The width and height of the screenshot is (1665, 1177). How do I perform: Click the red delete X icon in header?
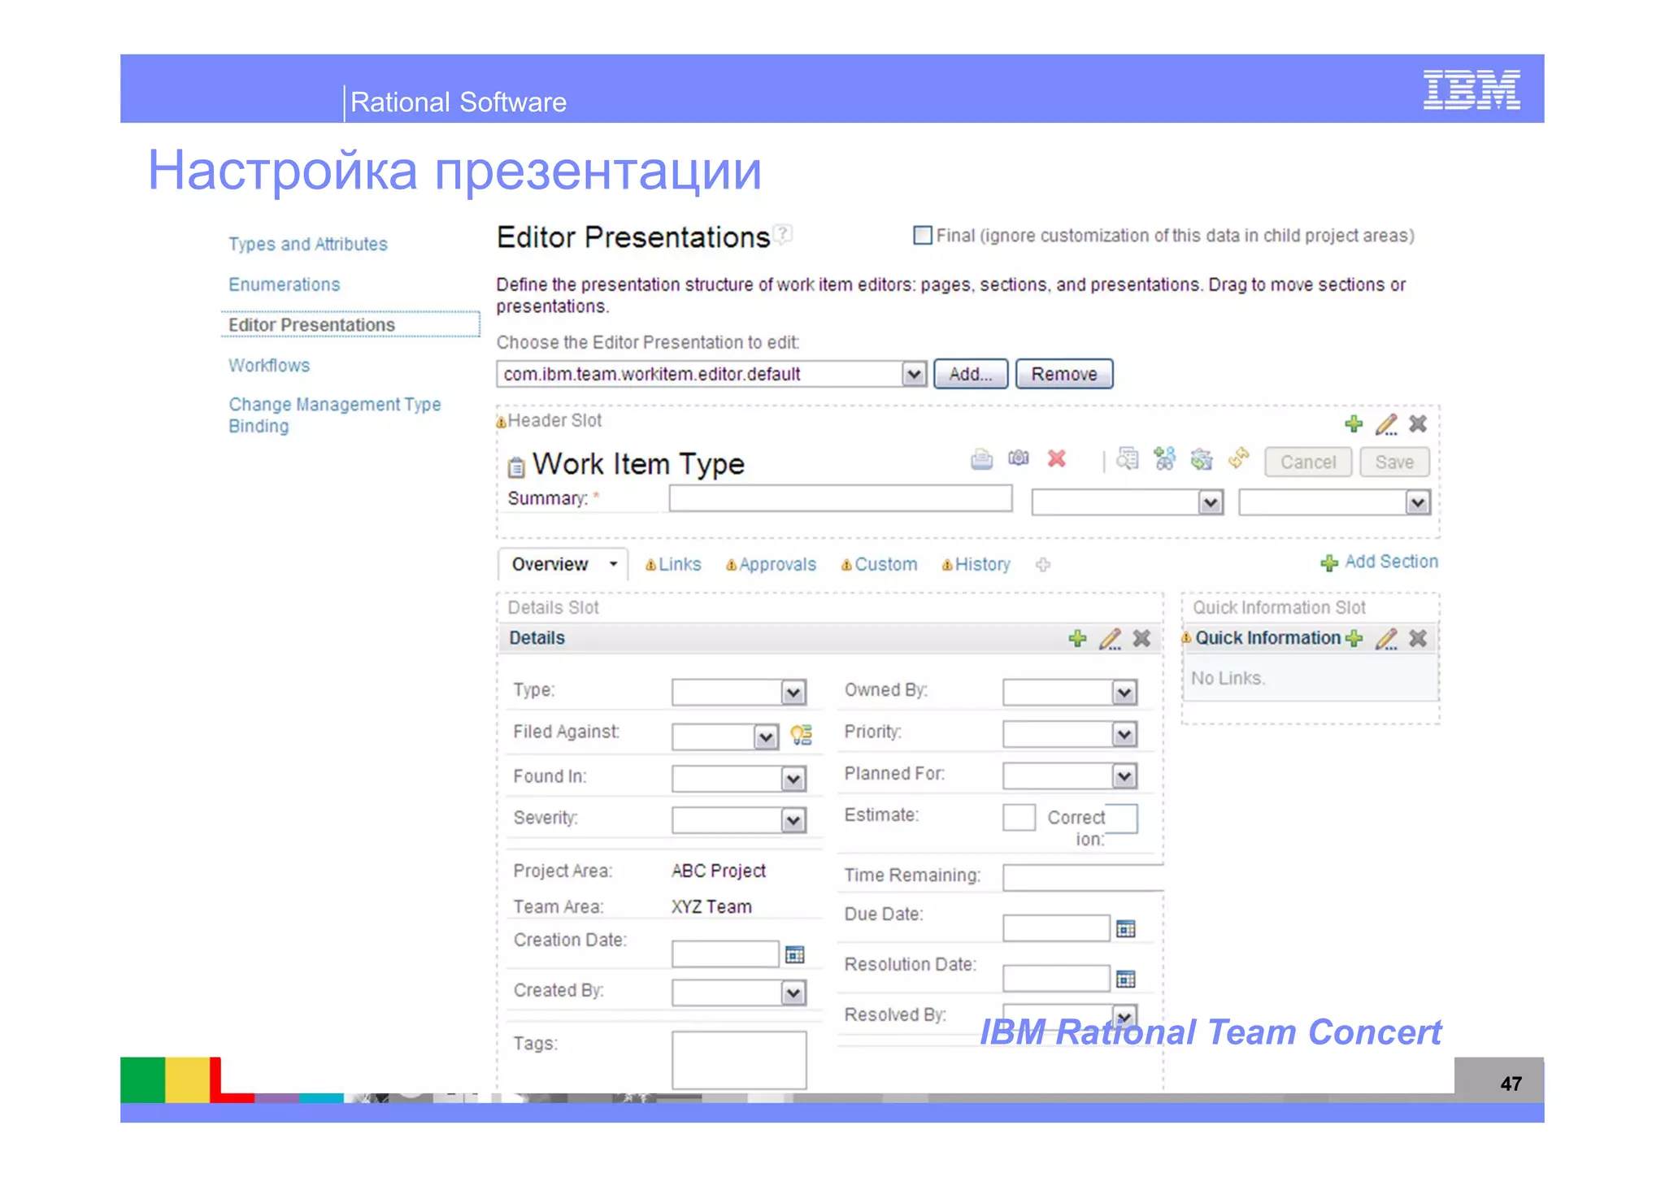tap(1056, 458)
